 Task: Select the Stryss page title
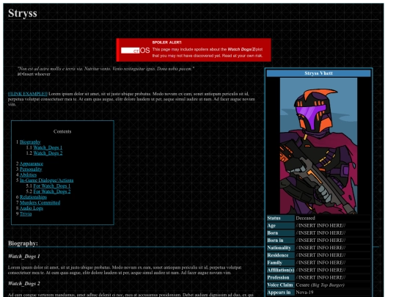23,13
